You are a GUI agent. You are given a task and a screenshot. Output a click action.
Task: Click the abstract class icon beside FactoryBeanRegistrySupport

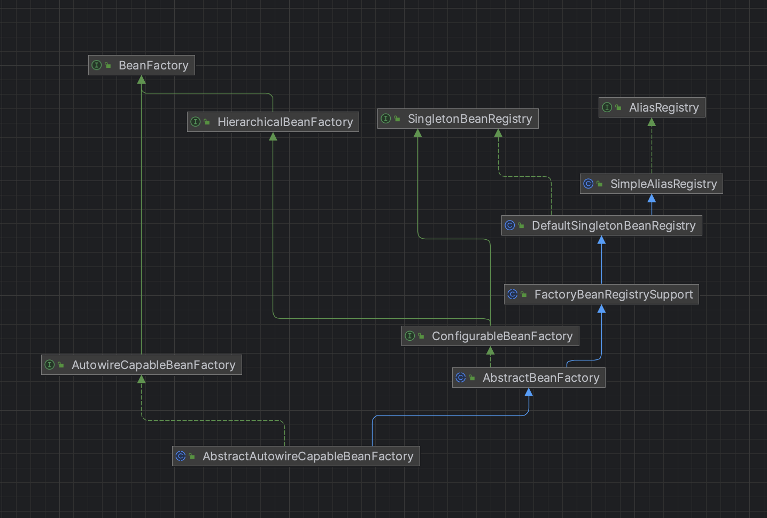(513, 294)
